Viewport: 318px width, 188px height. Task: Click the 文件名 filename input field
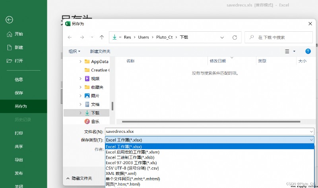pyautogui.click(x=209, y=132)
